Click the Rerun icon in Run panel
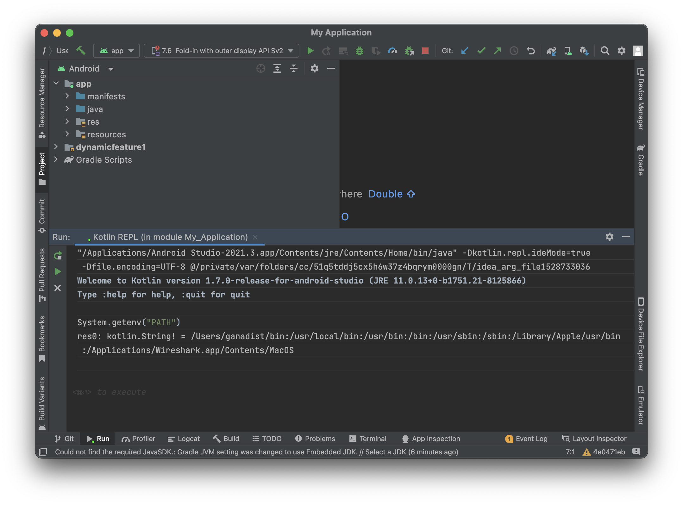683x505 pixels. click(58, 255)
